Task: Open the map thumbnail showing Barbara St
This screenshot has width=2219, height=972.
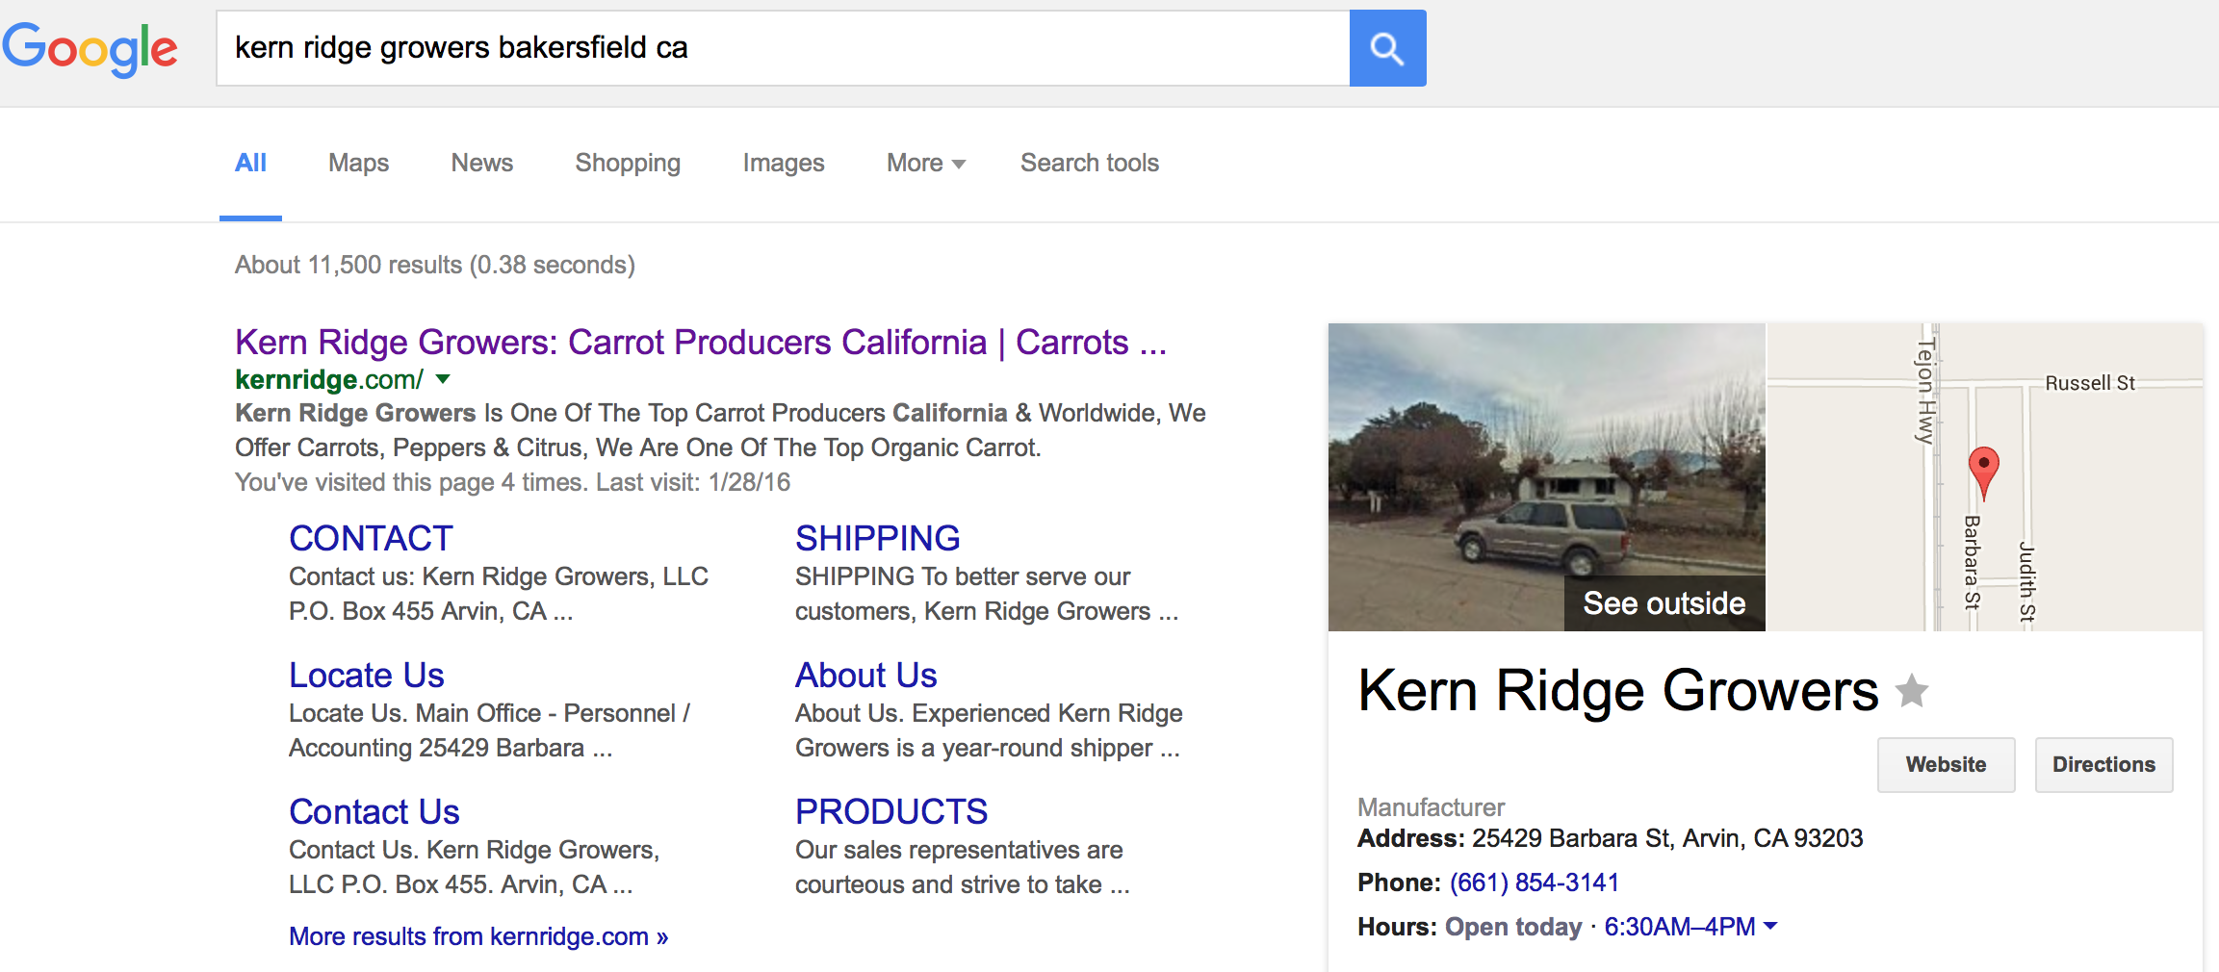Action: click(x=1985, y=477)
